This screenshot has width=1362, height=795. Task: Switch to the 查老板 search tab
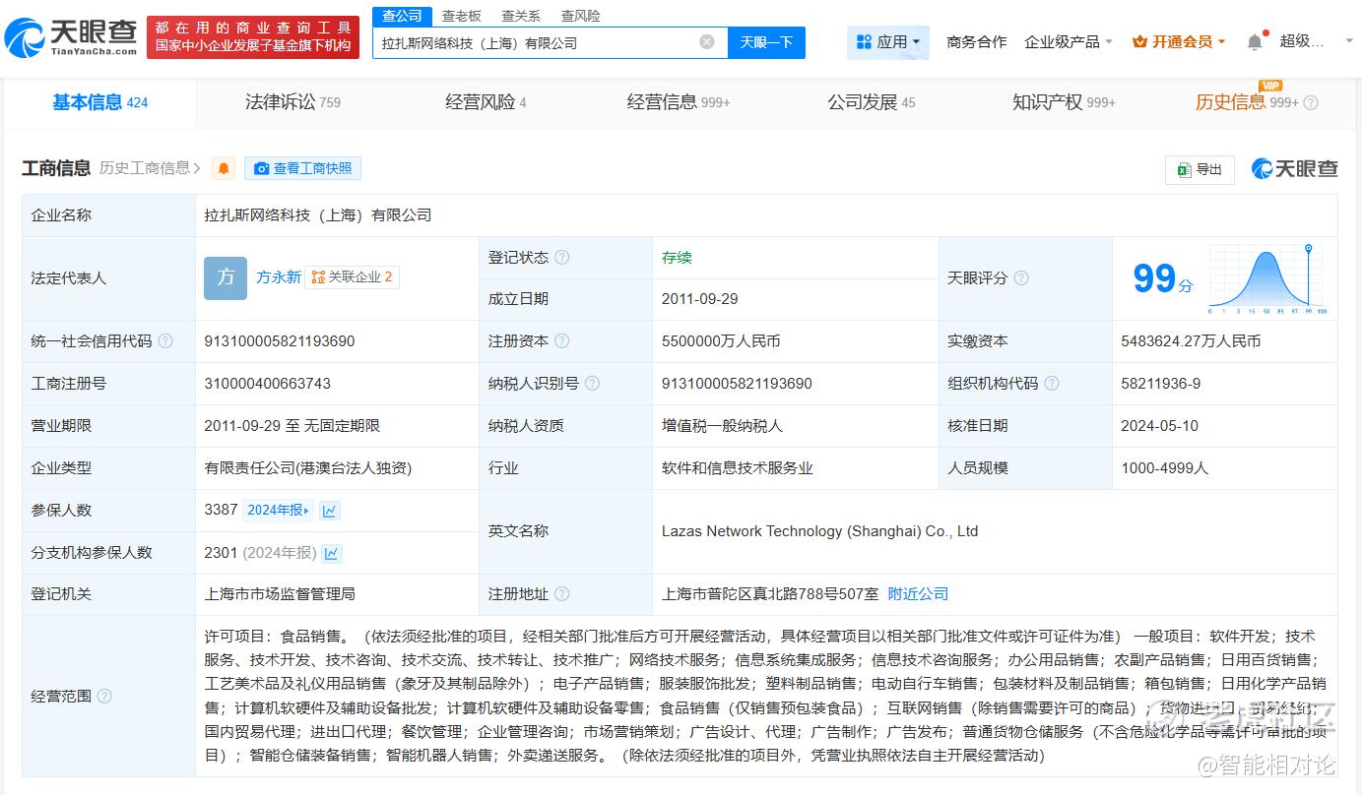(x=461, y=16)
